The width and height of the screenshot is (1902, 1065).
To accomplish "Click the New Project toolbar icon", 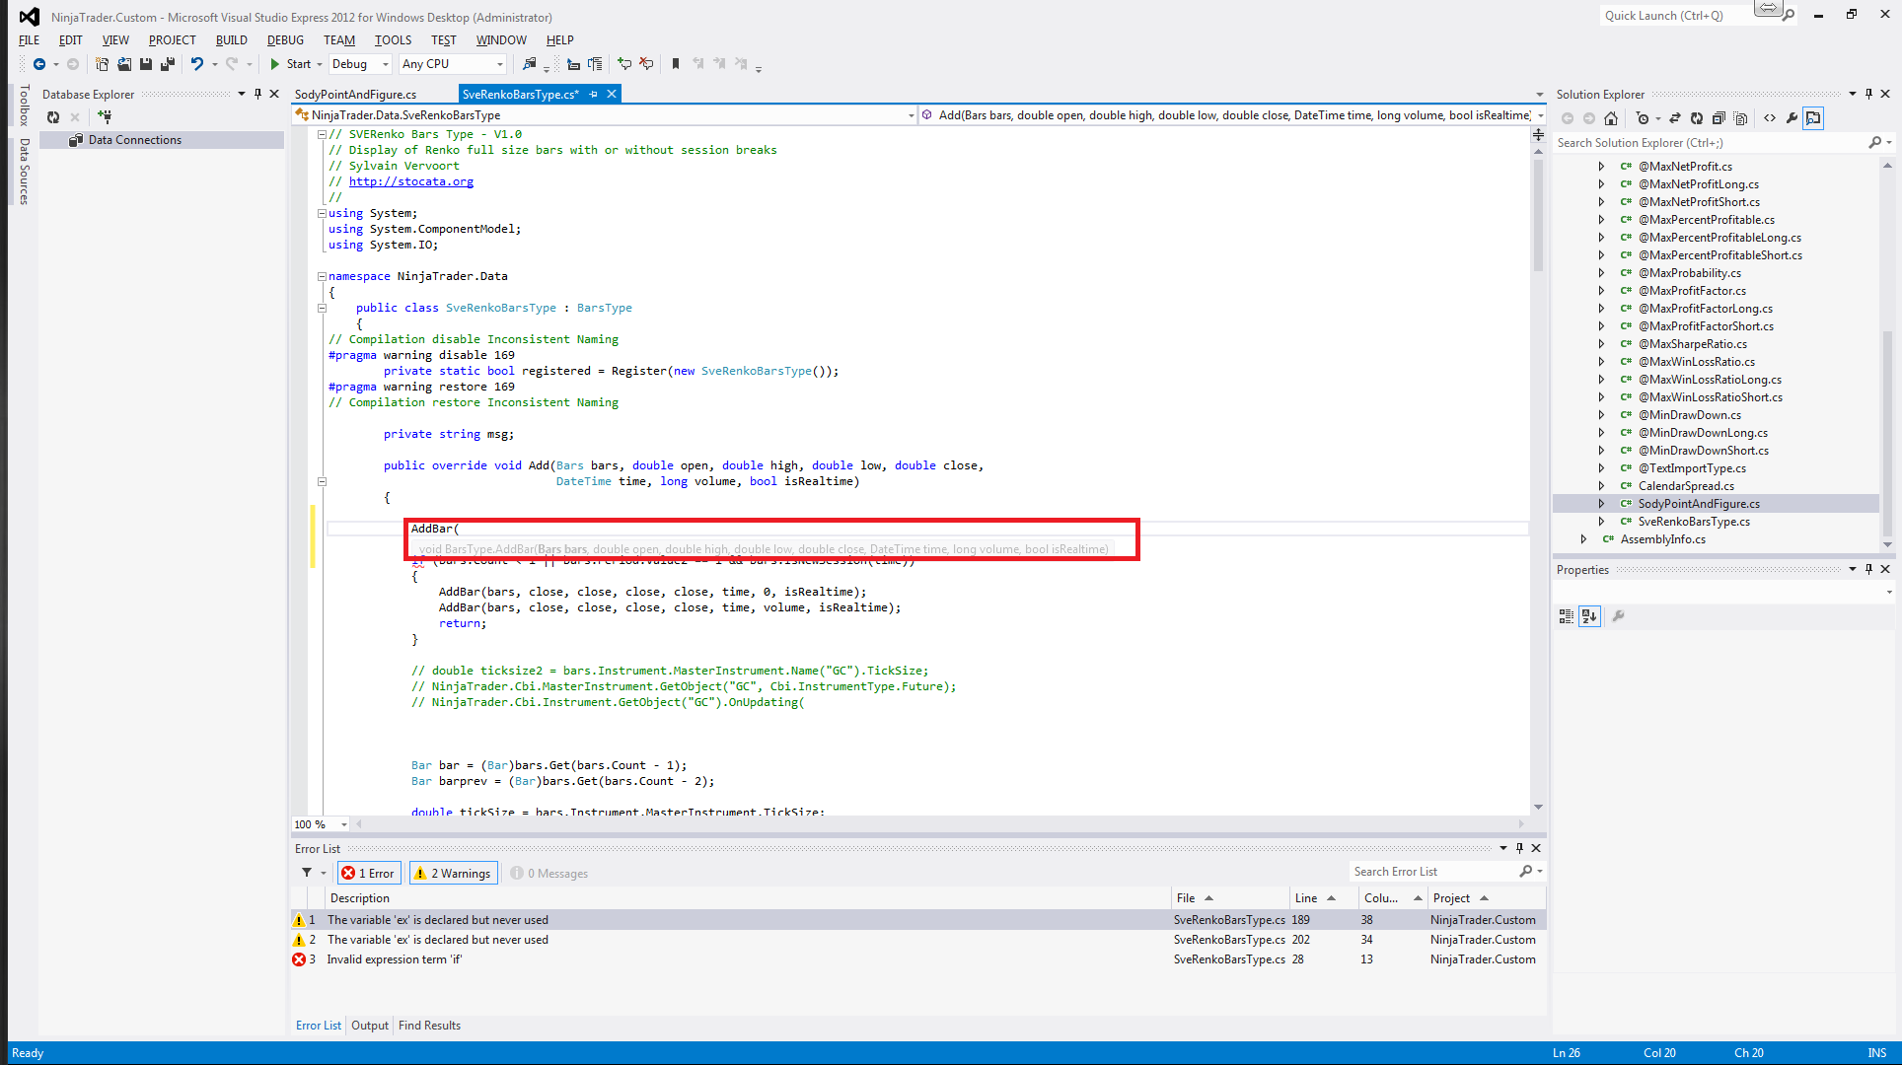I will (x=102, y=64).
